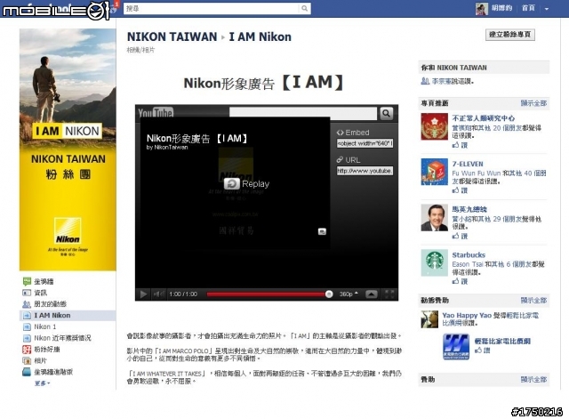
Task: Click the home link in top bar
Action: coord(528,8)
